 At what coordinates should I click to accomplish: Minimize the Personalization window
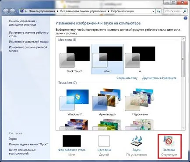(167, 3)
